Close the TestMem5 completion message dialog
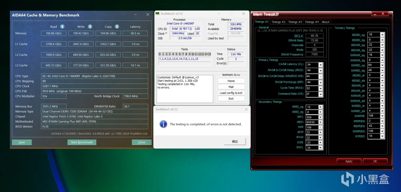 (246, 109)
